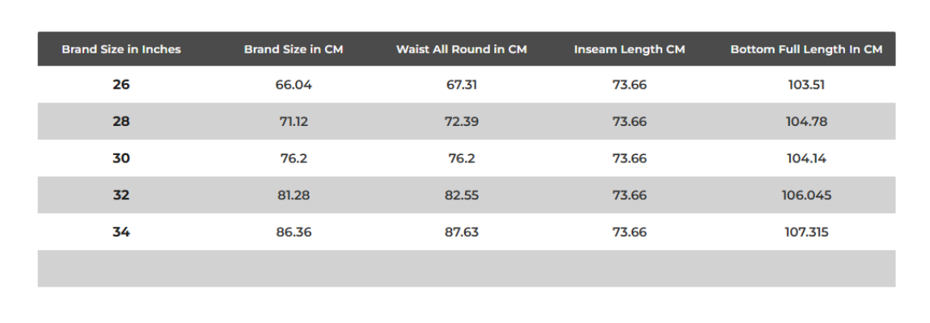This screenshot has width=930, height=323.
Task: Select the 71.12 brand size value
Action: (294, 122)
